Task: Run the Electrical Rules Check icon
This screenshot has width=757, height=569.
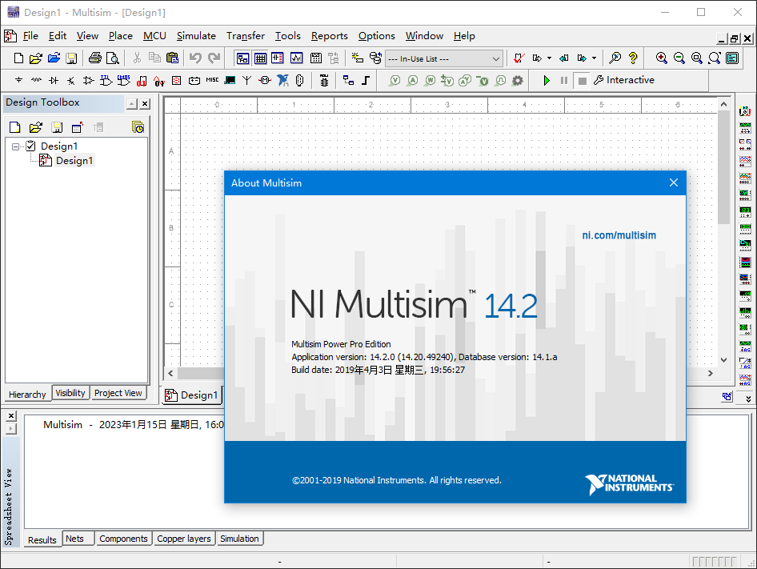Action: [x=519, y=58]
